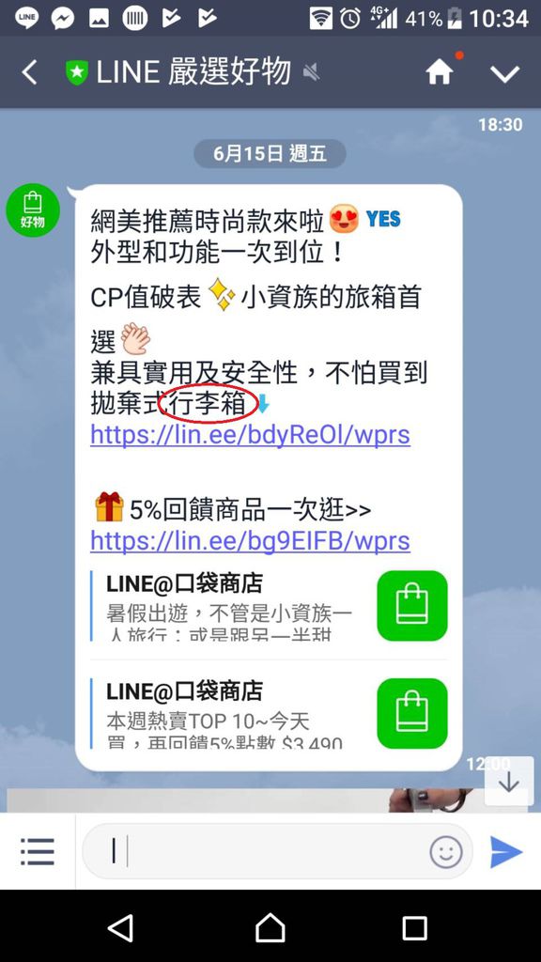Send message with blue arrow button

point(506,852)
